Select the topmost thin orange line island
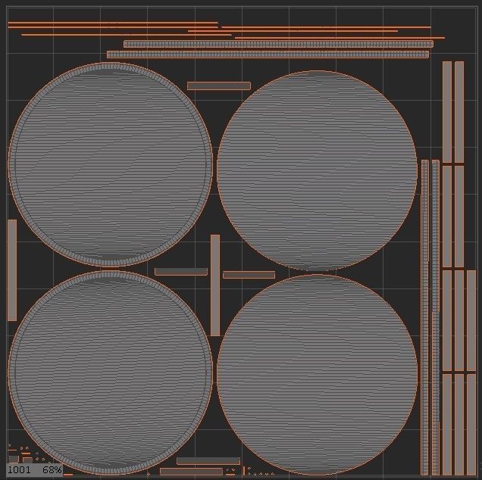The image size is (482, 480). [x=112, y=23]
